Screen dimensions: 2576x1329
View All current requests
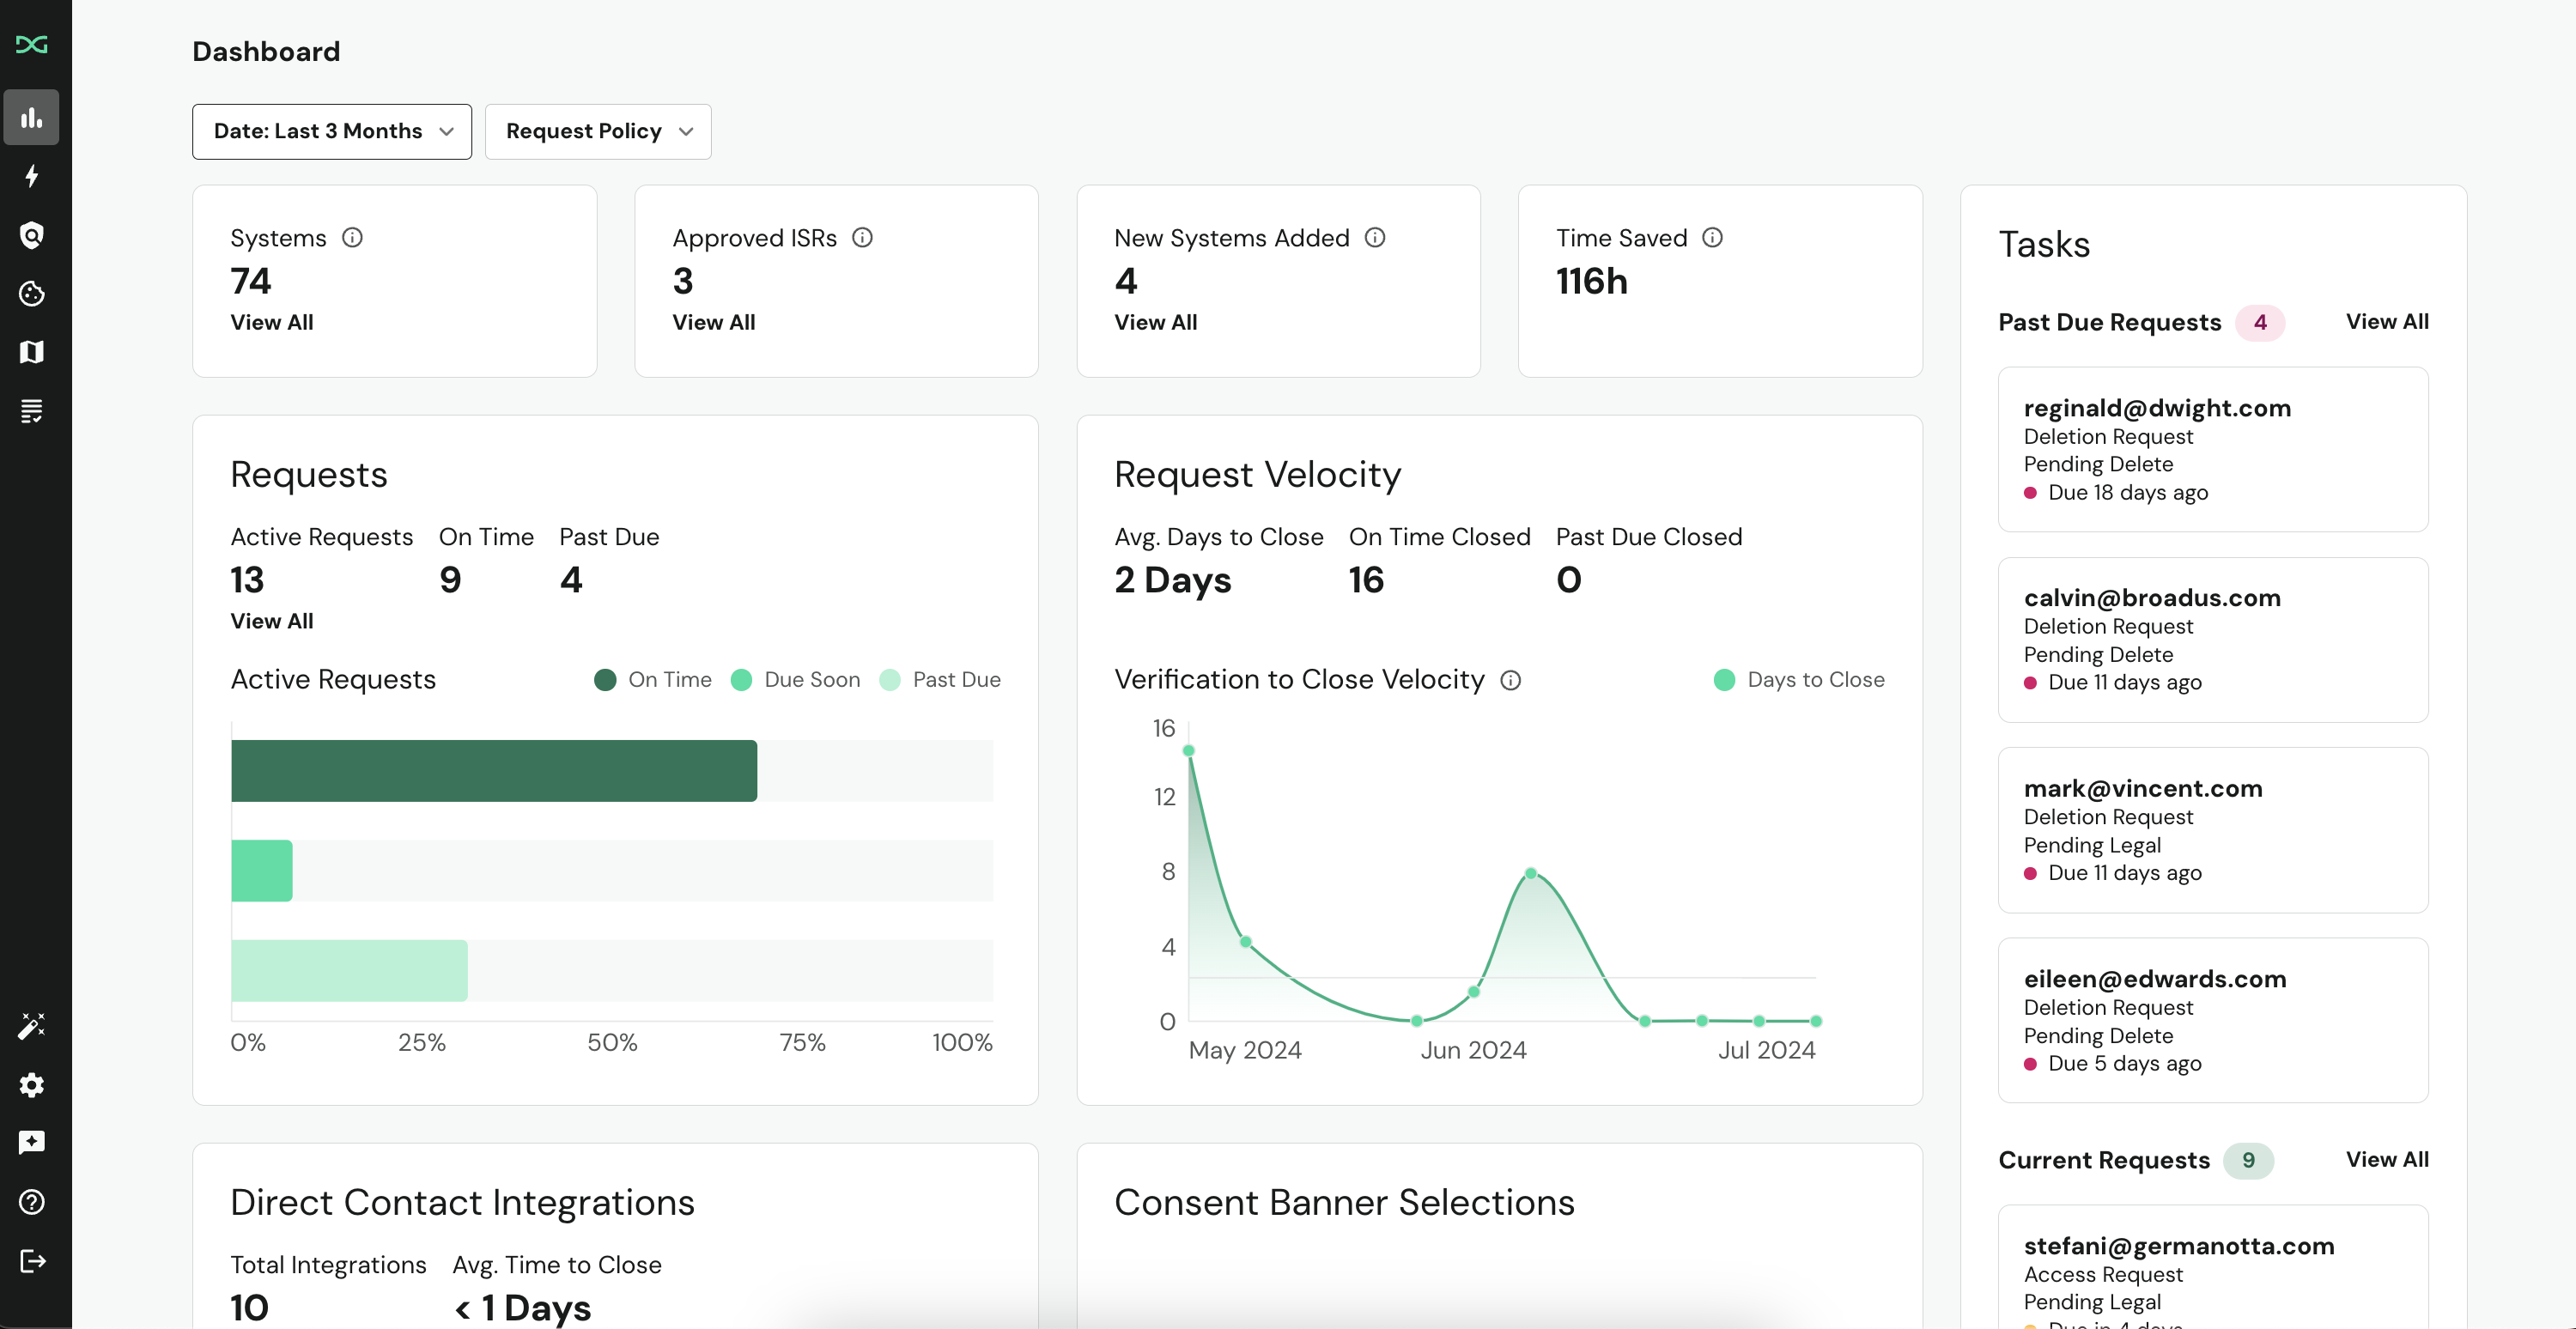coord(2388,1158)
